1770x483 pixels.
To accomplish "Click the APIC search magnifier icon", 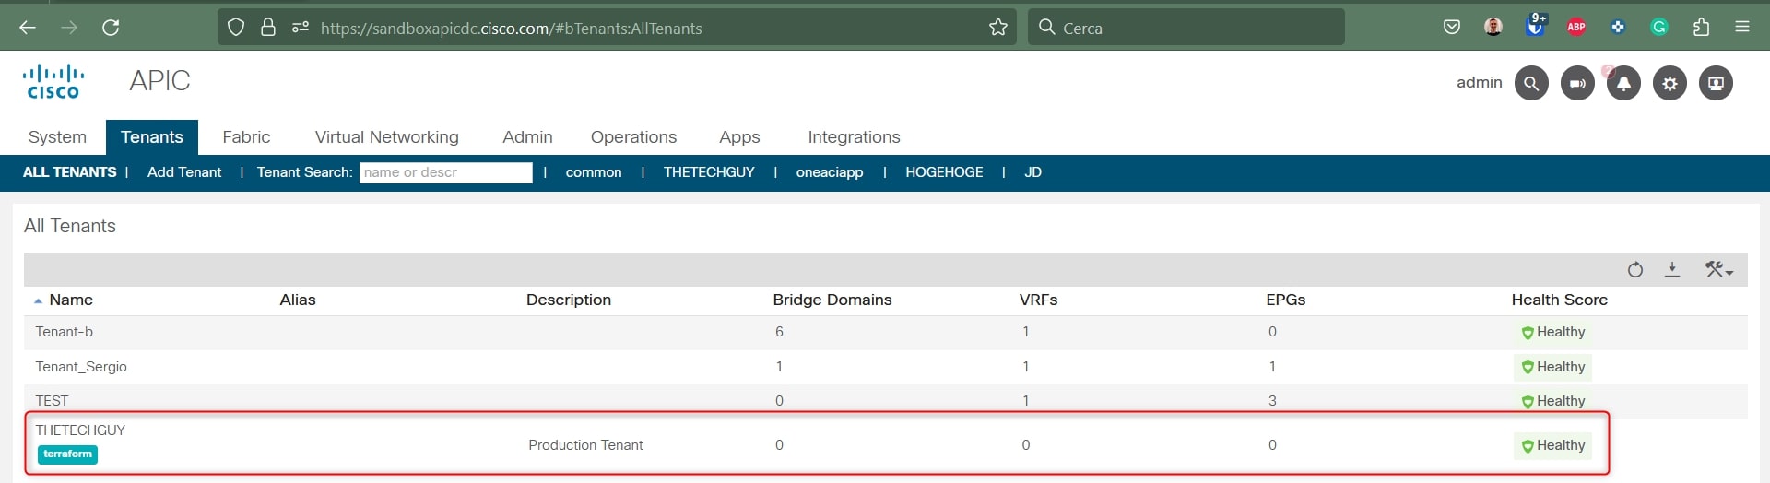I will [x=1530, y=84].
